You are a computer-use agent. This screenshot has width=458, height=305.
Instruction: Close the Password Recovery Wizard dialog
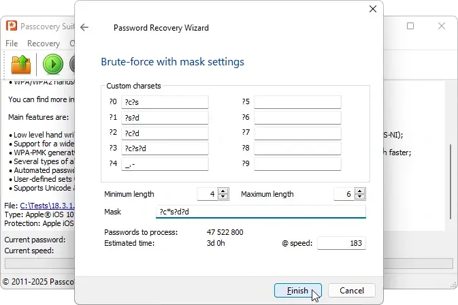click(x=372, y=10)
